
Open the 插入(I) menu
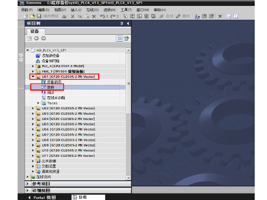click(x=76, y=10)
